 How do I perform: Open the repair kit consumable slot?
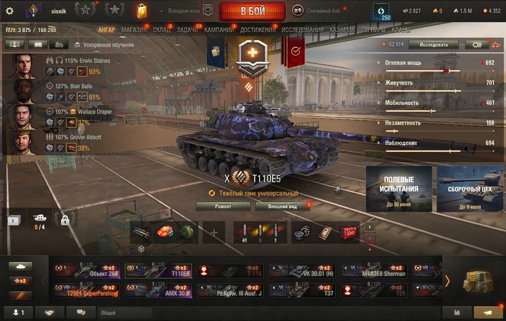(303, 232)
